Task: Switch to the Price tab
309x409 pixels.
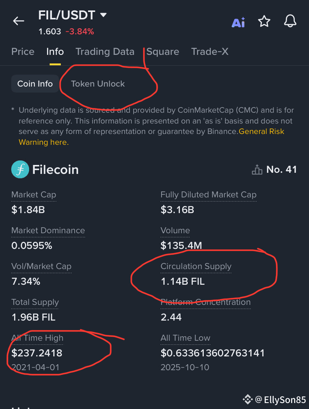Action: pos(23,51)
